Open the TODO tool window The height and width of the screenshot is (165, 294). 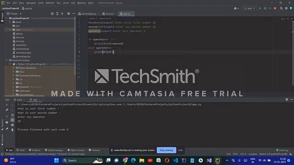(21, 150)
